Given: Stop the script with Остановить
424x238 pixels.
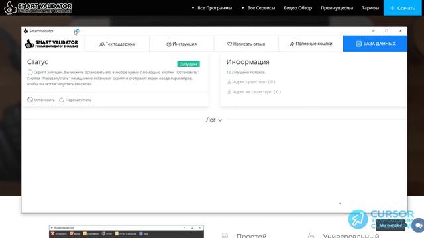Looking at the screenshot, I should tap(41, 100).
